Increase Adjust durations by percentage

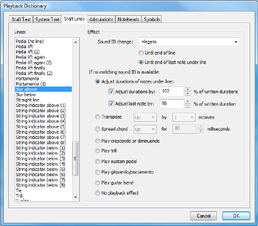[x=188, y=89]
